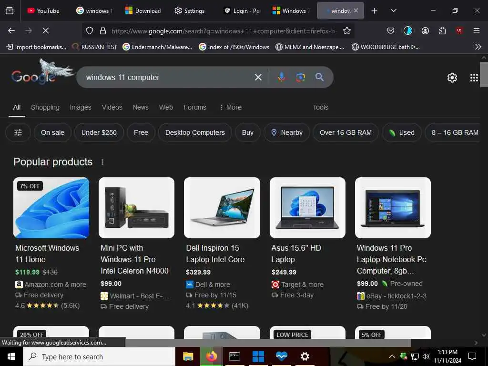This screenshot has width=488, height=366.
Task: Open tracking protection shield in address bar
Action: 90,30
